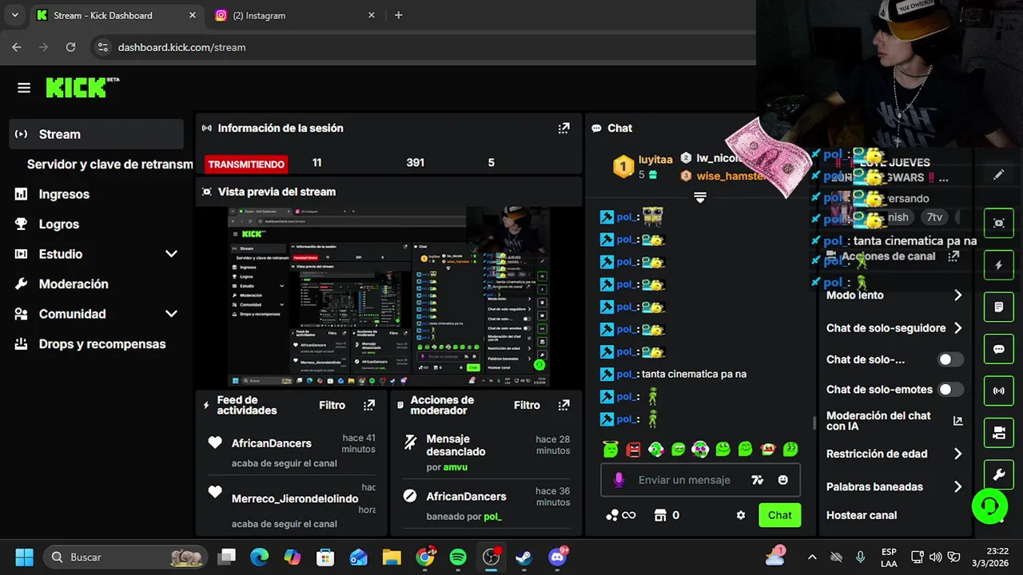Click the camera focus icon in right toolbar
This screenshot has width=1023, height=575.
coord(999,224)
